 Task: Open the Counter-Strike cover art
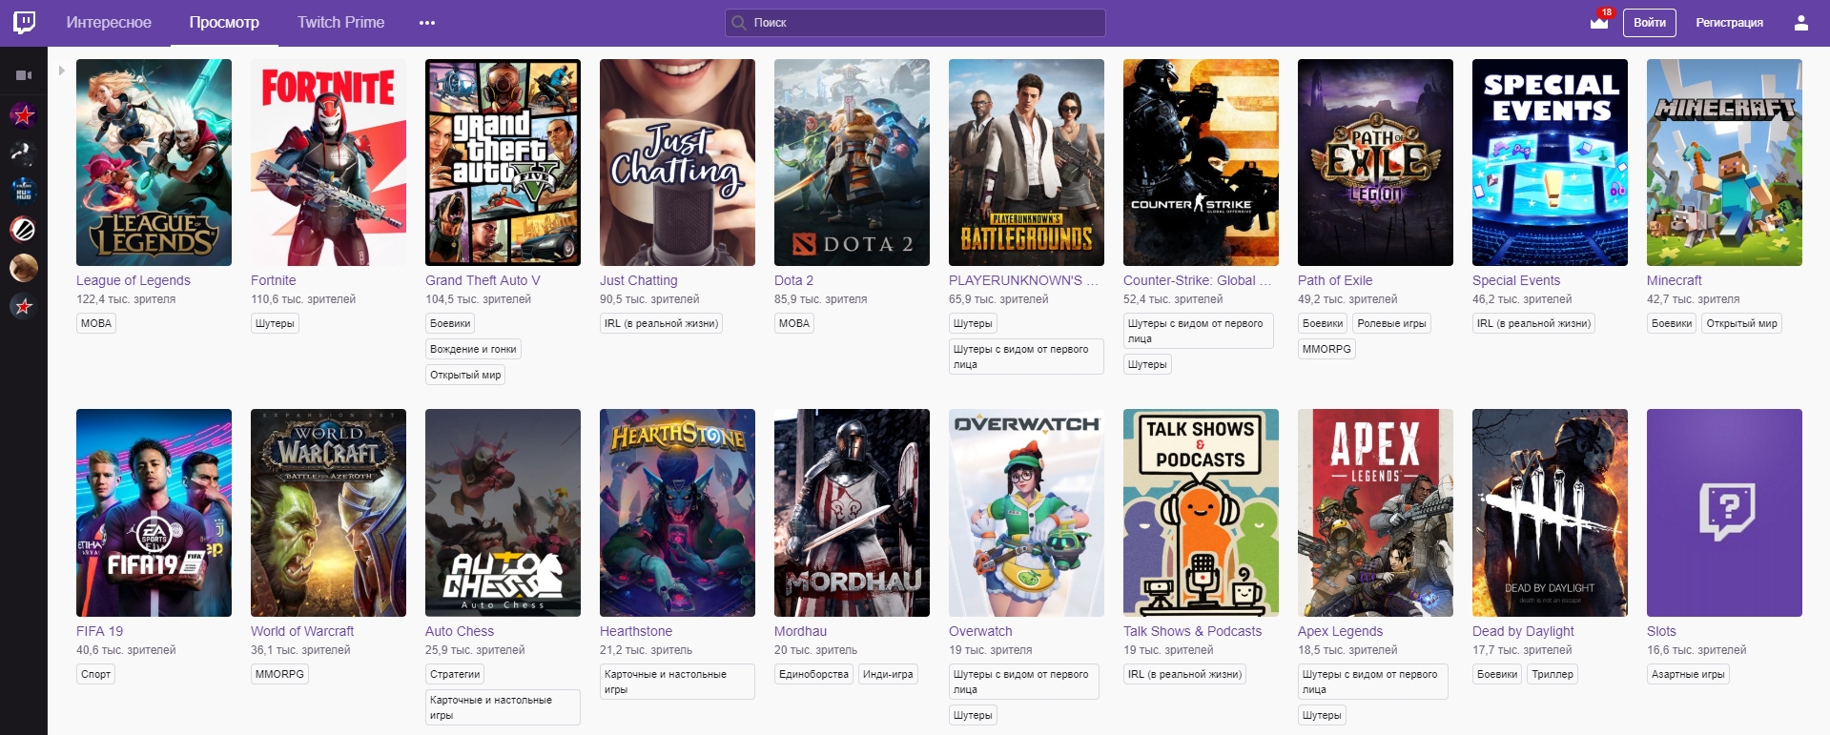tap(1201, 163)
